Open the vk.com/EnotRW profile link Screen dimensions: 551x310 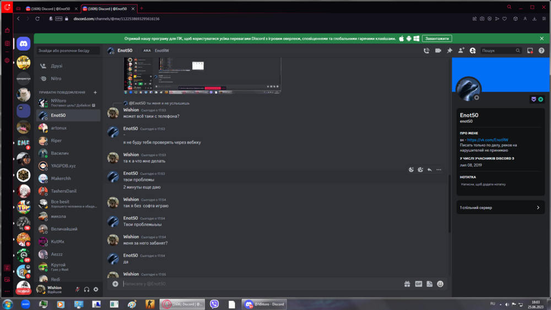tap(488, 140)
